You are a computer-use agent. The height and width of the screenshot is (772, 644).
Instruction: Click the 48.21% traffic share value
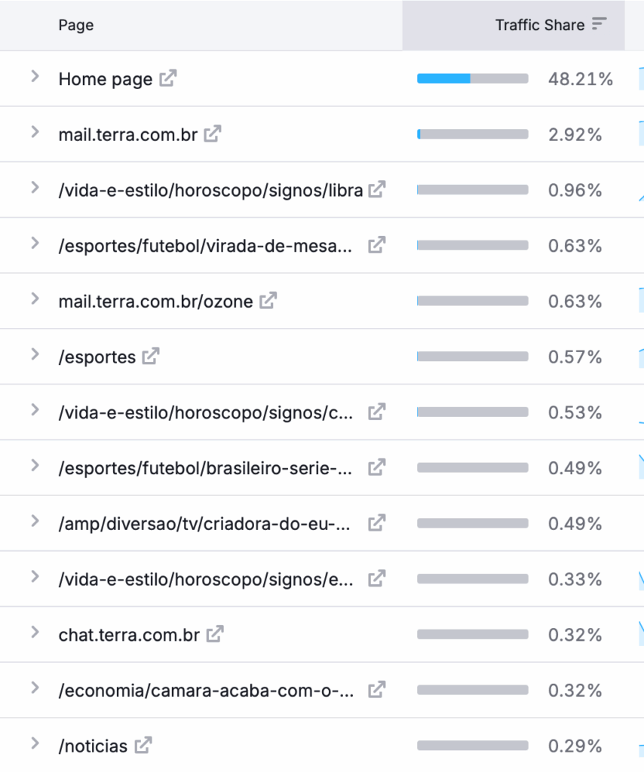coord(580,79)
